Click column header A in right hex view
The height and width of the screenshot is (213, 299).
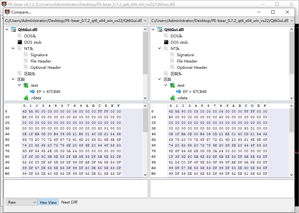pos(233,106)
